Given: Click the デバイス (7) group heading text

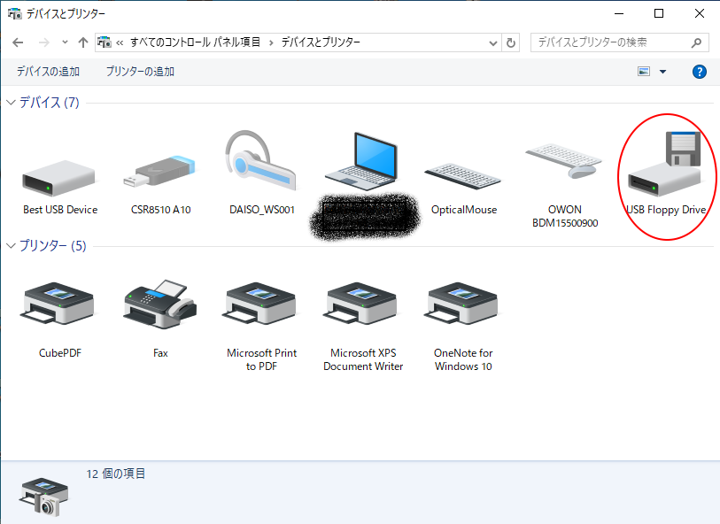Looking at the screenshot, I should tap(49, 103).
